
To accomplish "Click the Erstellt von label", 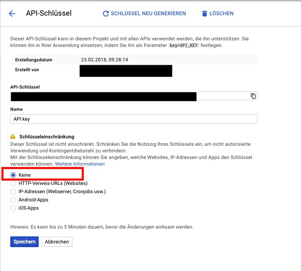I will pos(27,70).
